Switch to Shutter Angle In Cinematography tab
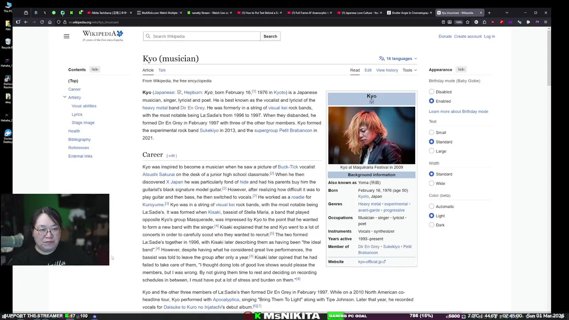 point(410,12)
